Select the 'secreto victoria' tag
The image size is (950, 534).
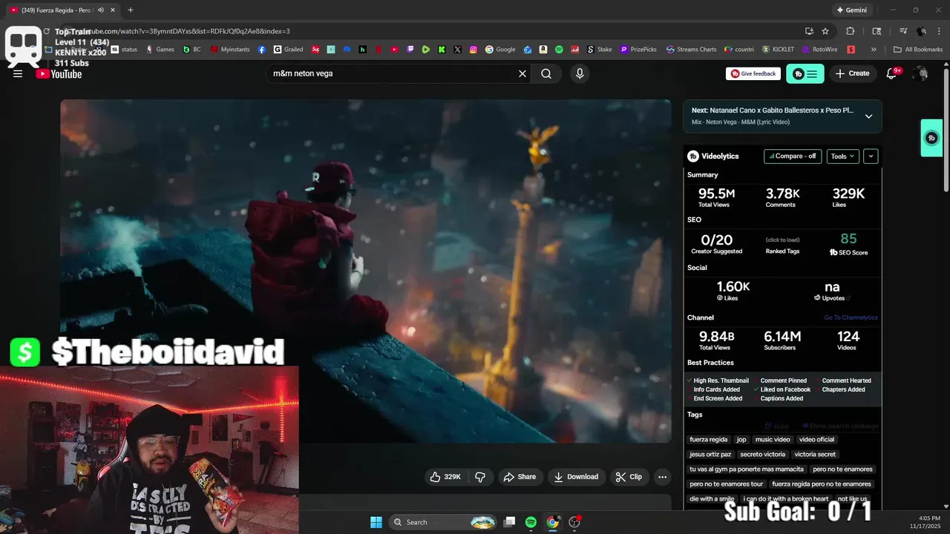pyautogui.click(x=762, y=454)
